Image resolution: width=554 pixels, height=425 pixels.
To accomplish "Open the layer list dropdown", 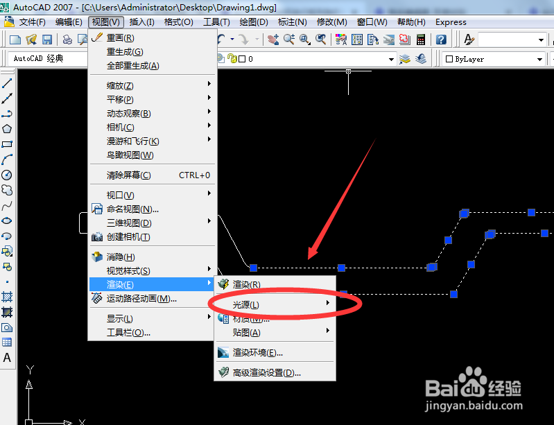I will (391, 59).
